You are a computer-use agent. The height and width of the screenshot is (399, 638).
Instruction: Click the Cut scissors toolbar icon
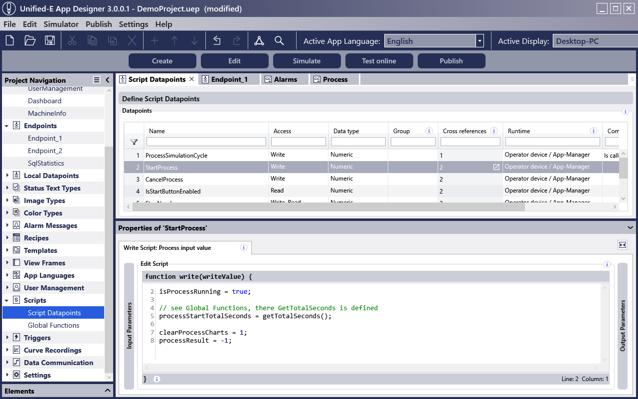pyautogui.click(x=72, y=41)
